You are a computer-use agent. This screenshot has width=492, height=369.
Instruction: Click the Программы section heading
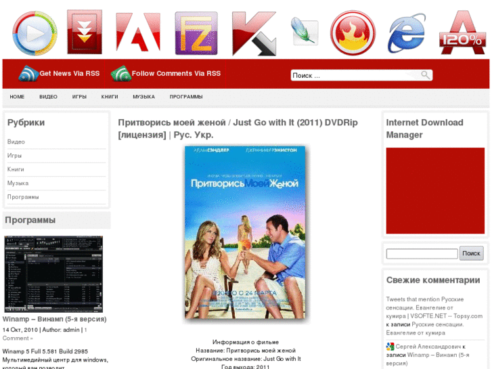coord(30,220)
